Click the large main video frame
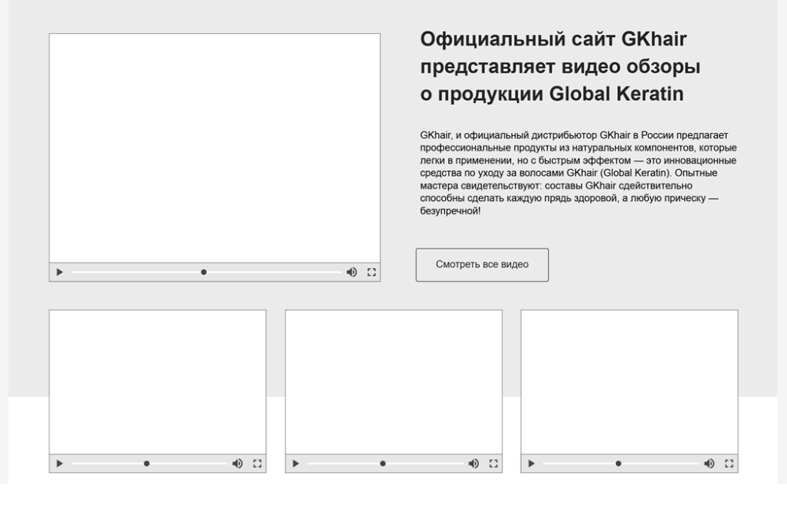Image resolution: width=787 pixels, height=510 pixels. (214, 147)
